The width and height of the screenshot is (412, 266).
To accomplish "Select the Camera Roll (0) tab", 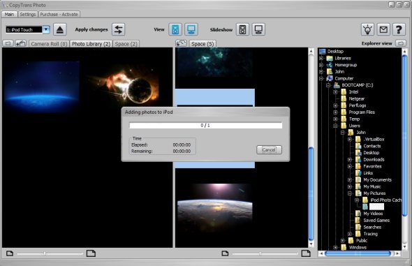I will (49, 44).
